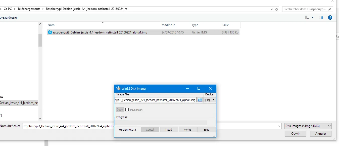Click the Image File path field

[x=156, y=100]
